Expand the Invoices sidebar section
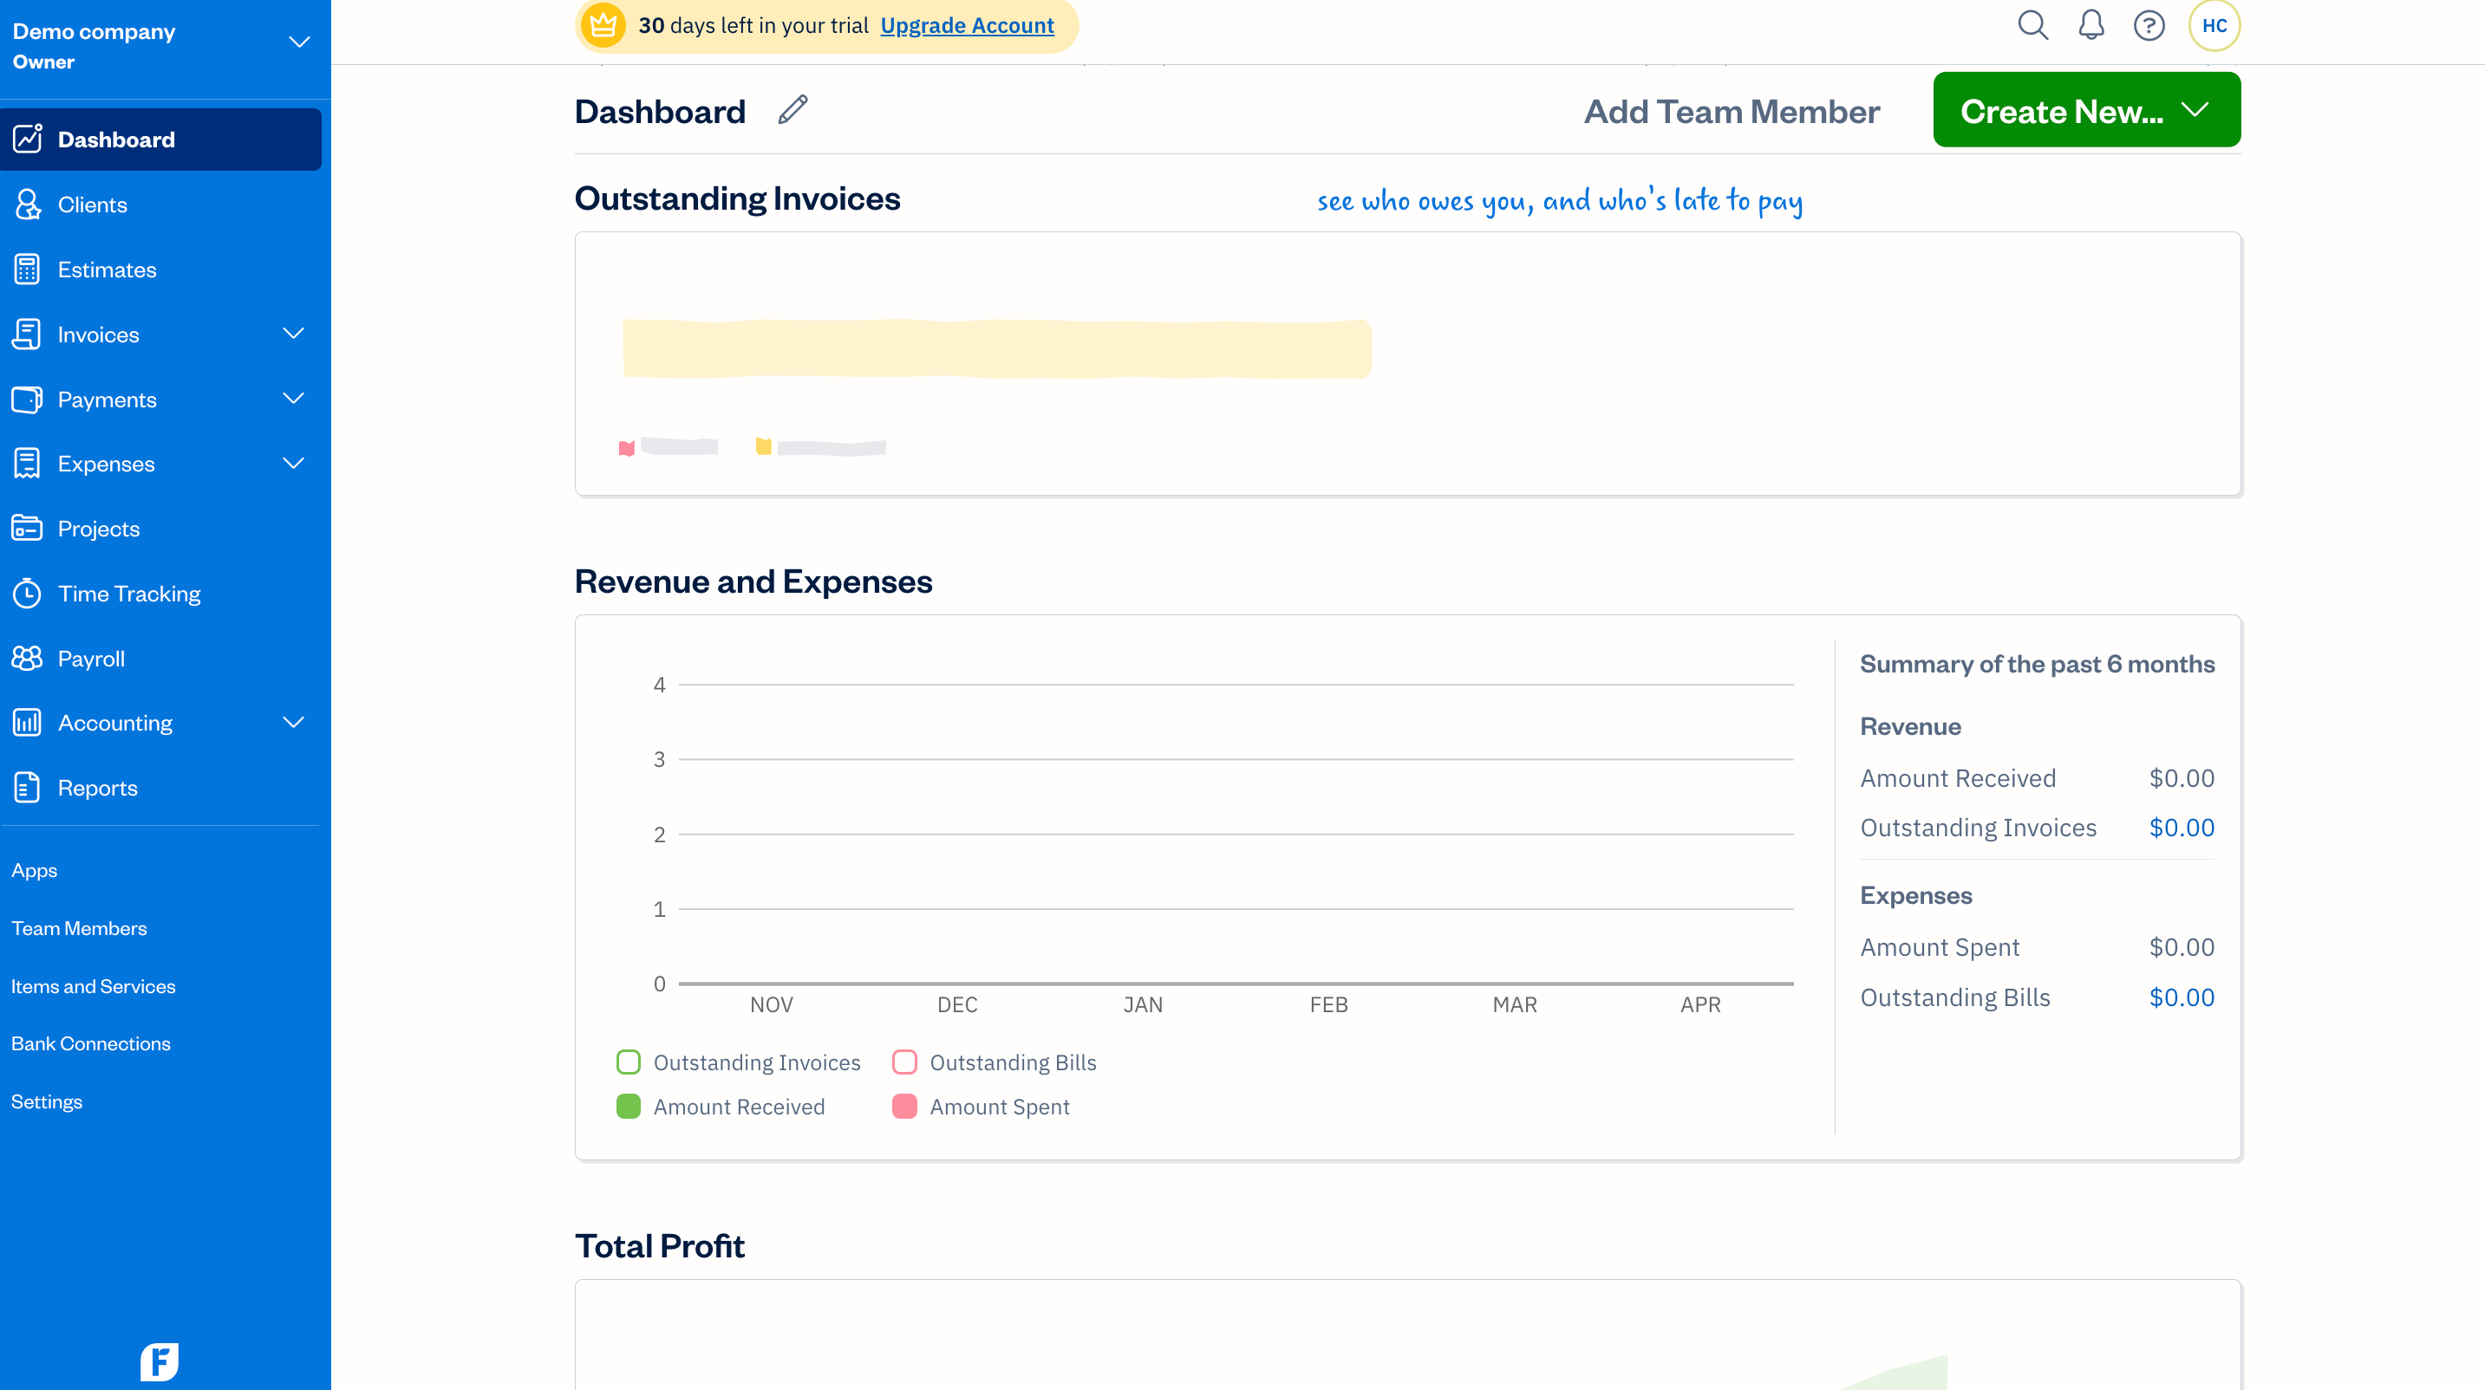This screenshot has height=1390, width=2485. (293, 334)
